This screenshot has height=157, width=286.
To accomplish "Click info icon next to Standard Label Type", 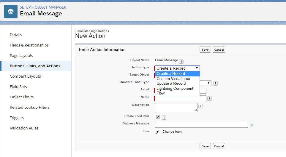I will pyautogui.click(x=216, y=84).
